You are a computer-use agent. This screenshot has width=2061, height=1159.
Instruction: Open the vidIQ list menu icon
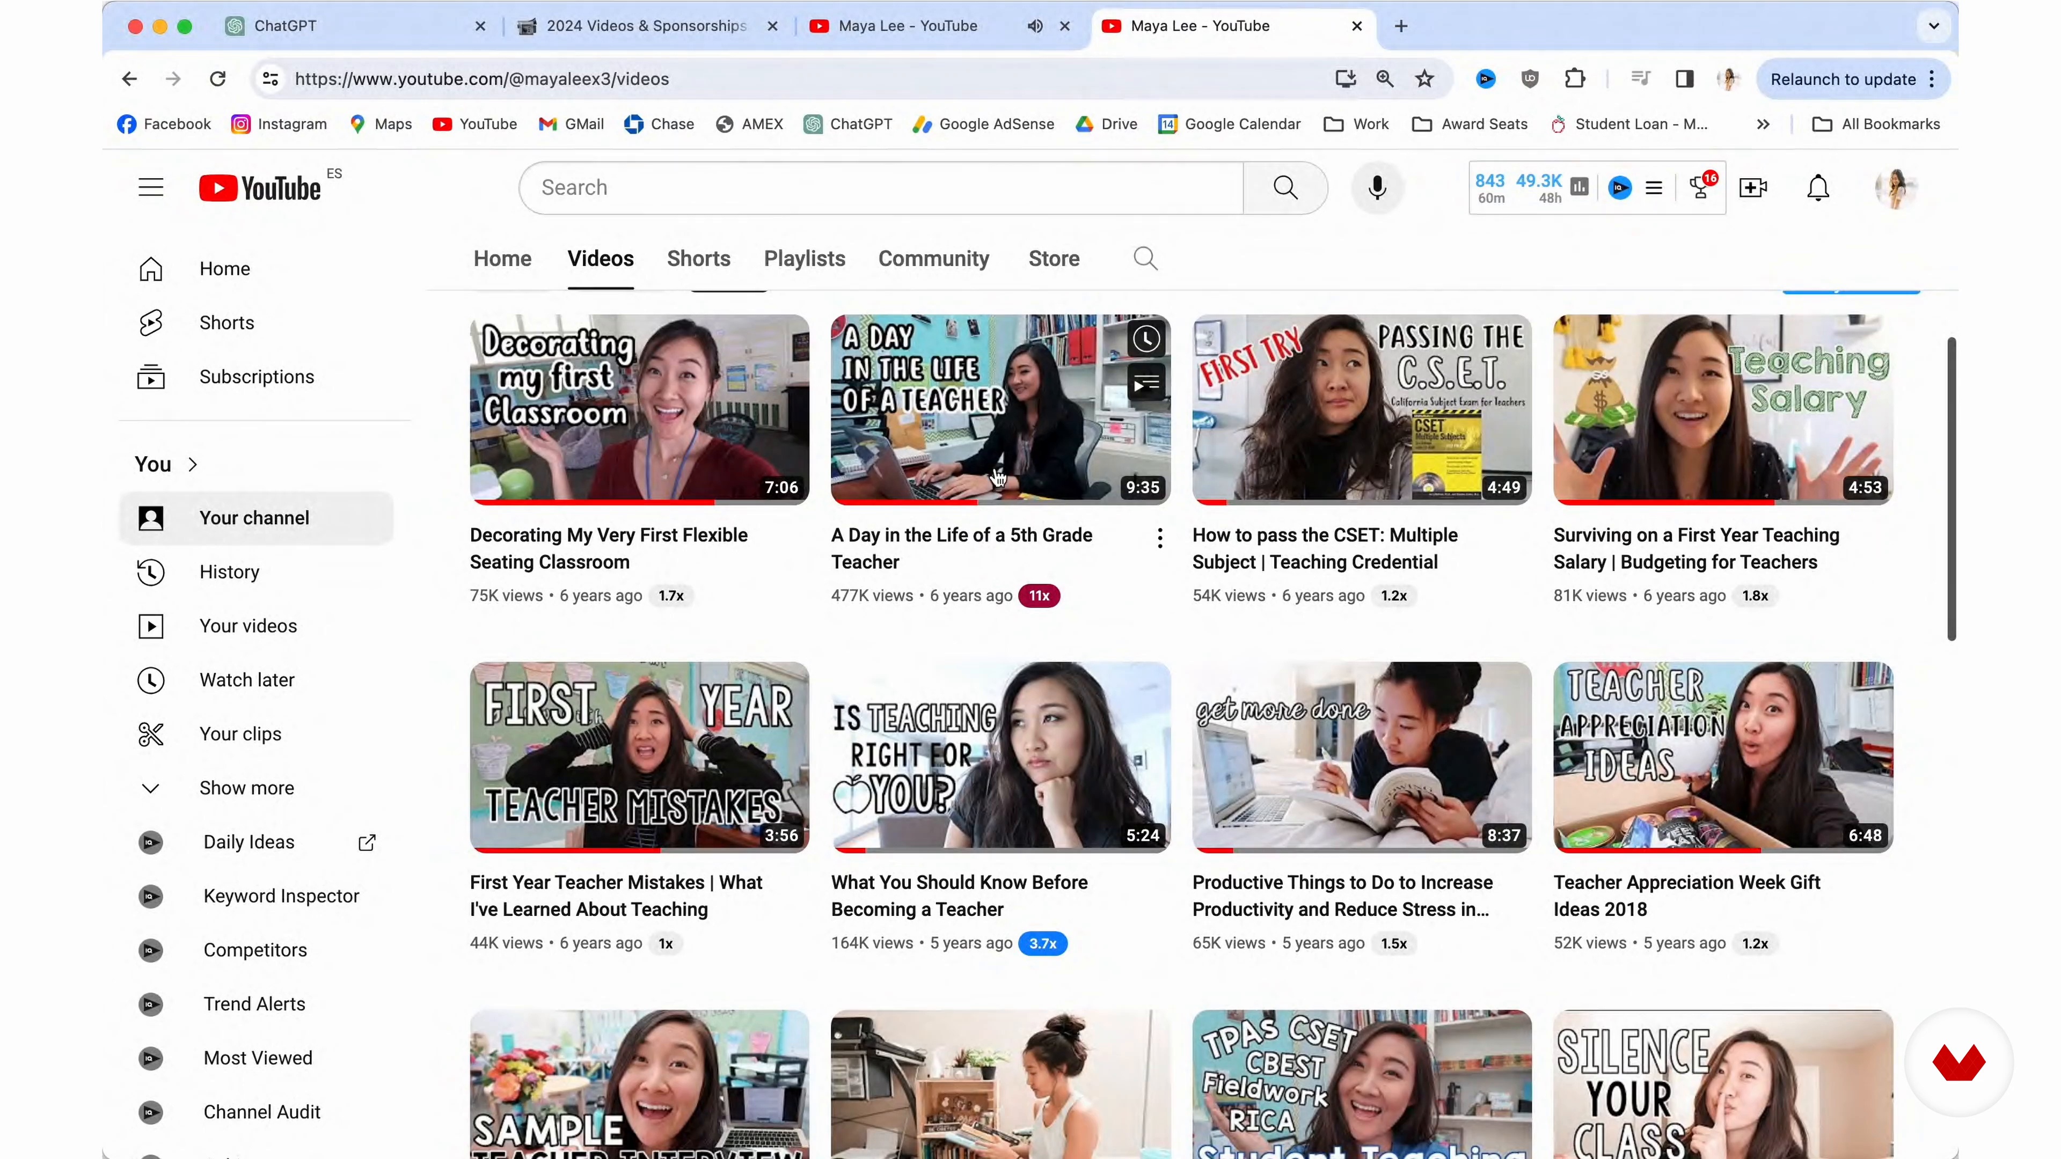[1655, 188]
